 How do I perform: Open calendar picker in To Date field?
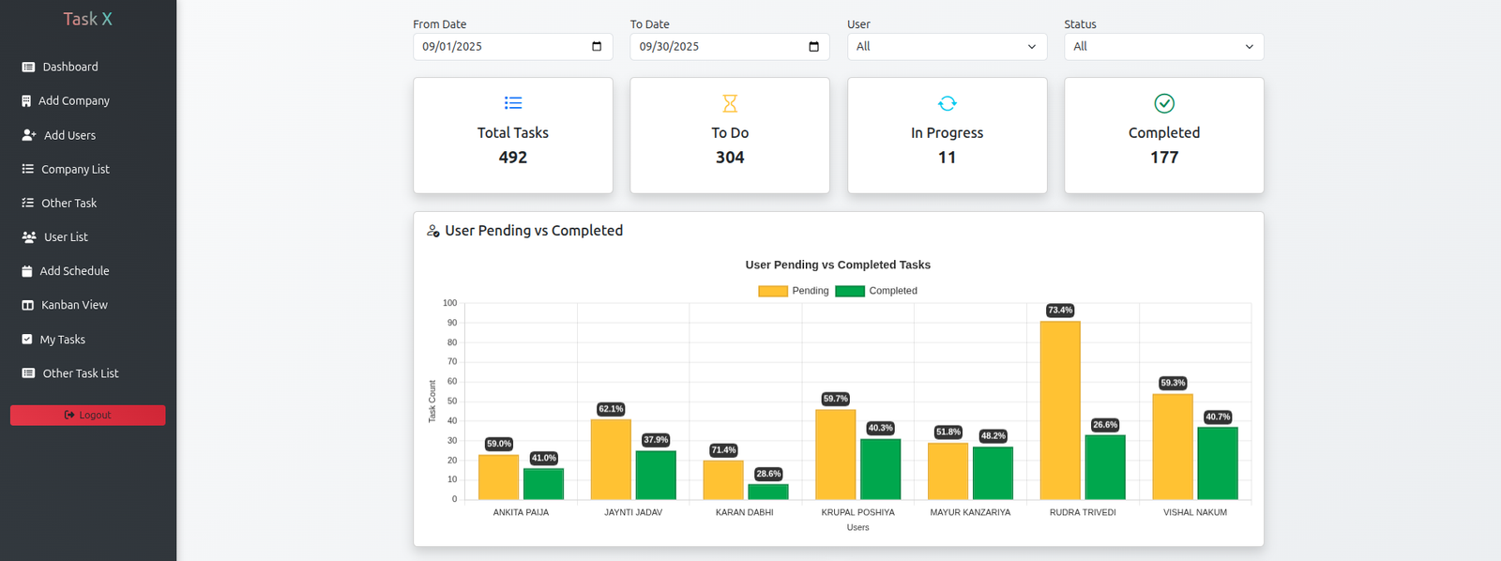click(x=813, y=47)
